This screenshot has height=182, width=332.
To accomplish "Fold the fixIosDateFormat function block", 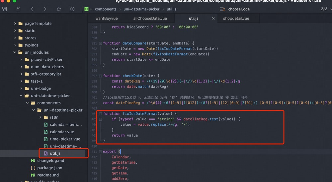I will [x=101, y=114].
